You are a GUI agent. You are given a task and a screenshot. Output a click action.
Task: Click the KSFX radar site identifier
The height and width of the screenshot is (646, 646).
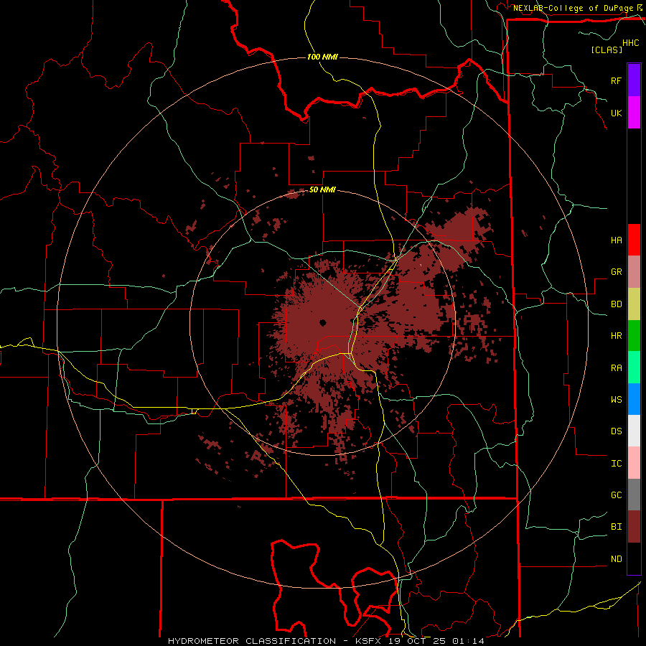tap(370, 641)
